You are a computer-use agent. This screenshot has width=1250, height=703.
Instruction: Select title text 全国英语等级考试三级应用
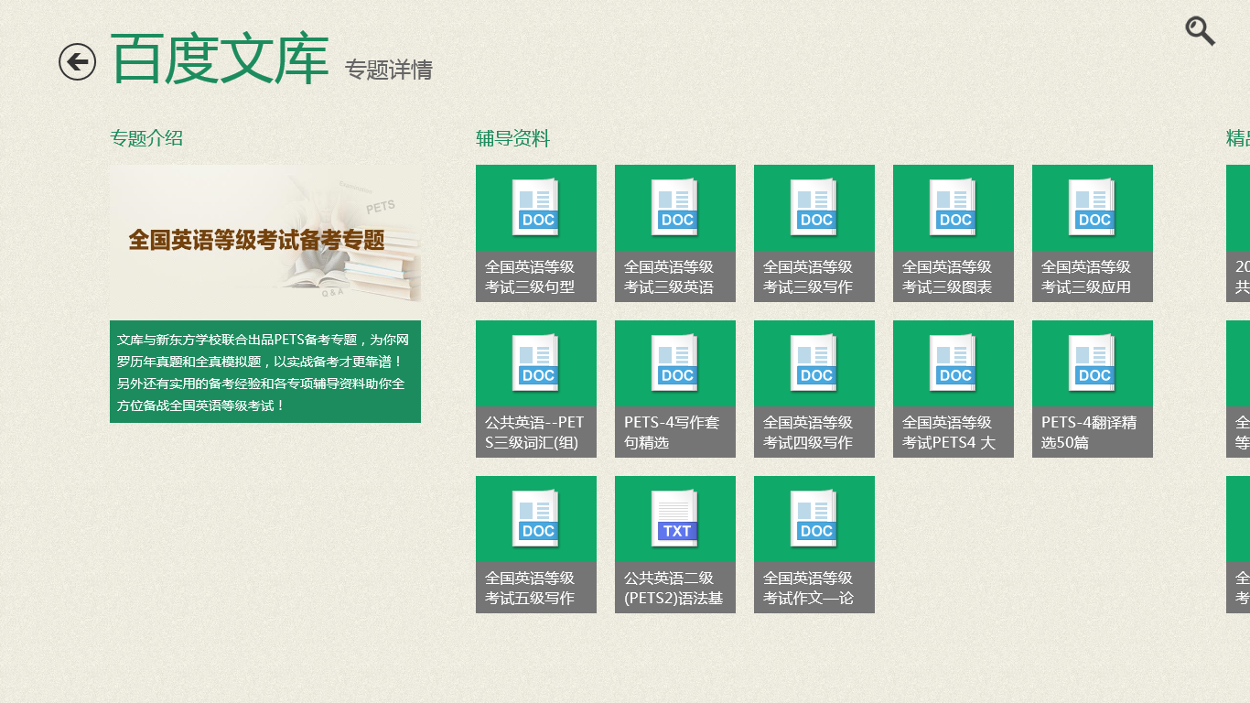tap(1086, 276)
